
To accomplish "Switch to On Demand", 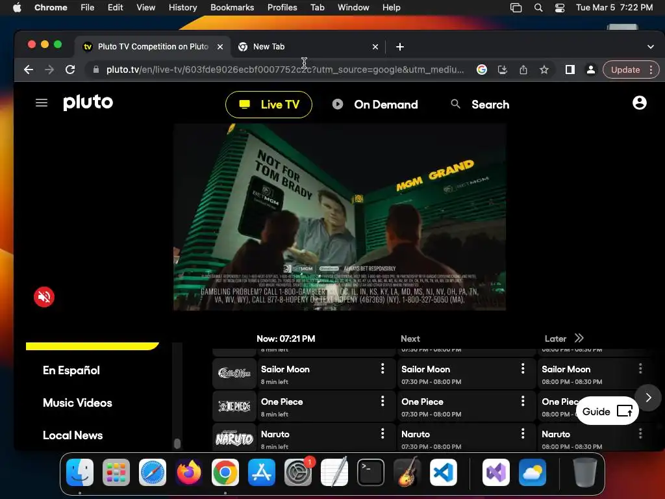I will [x=375, y=105].
